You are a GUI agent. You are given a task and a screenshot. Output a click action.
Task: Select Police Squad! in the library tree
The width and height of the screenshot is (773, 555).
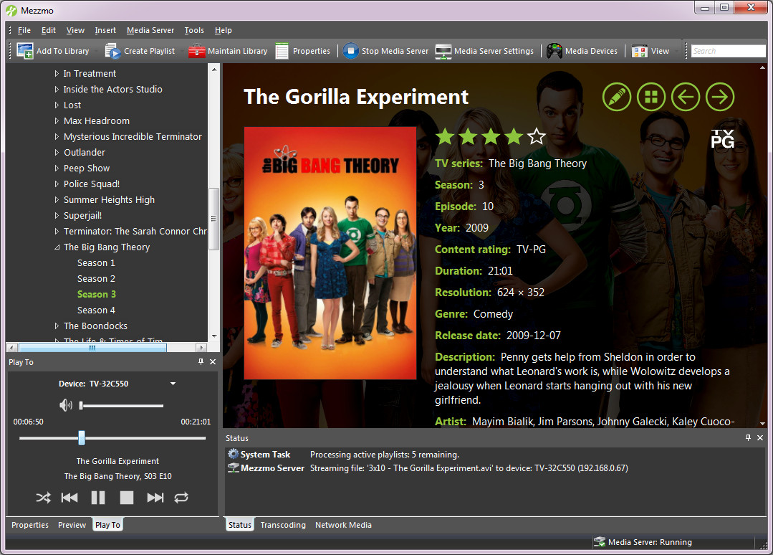pyautogui.click(x=92, y=184)
